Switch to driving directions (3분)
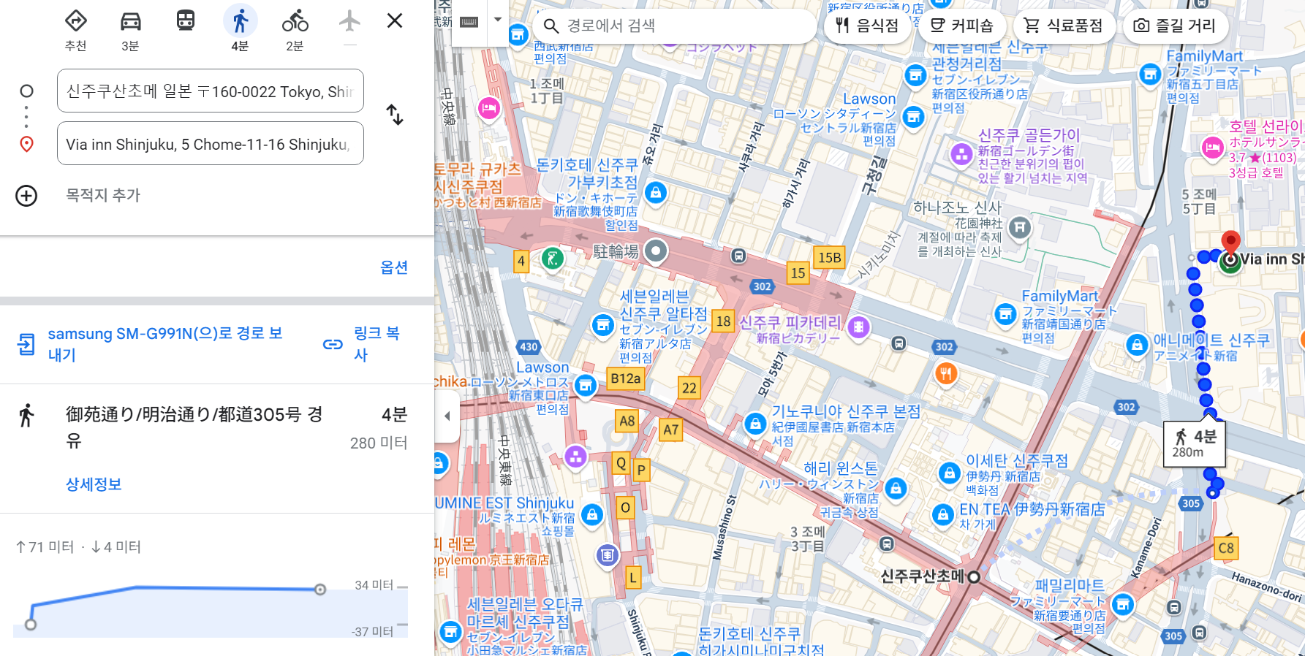Screen dimensions: 1305x656 pos(131,30)
